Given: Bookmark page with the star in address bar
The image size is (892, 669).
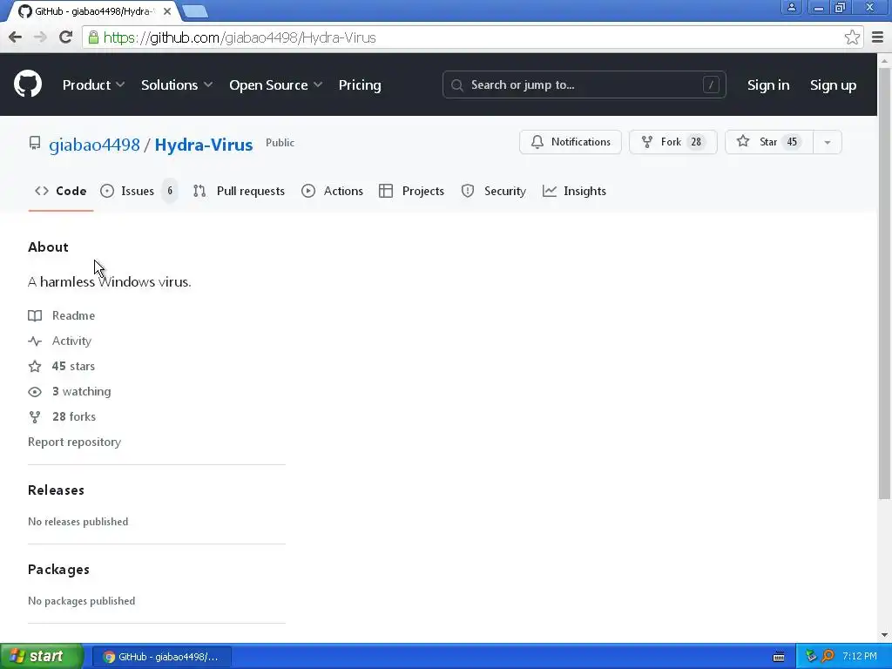Looking at the screenshot, I should coord(852,37).
